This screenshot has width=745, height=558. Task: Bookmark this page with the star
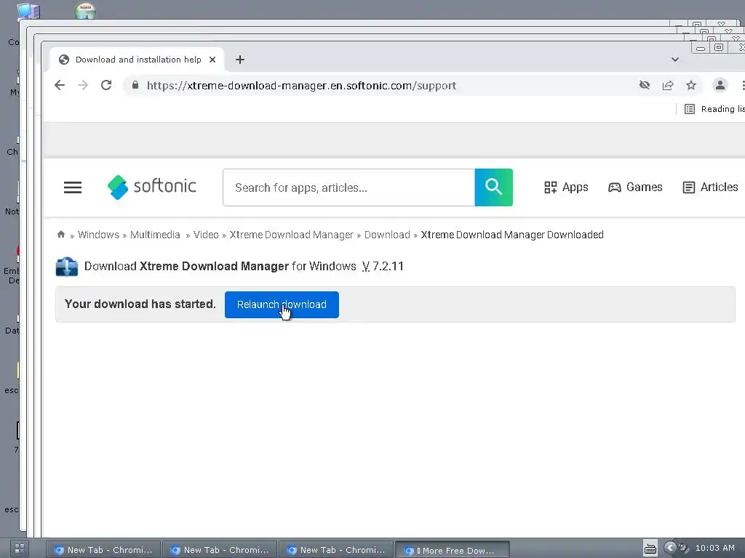[691, 85]
